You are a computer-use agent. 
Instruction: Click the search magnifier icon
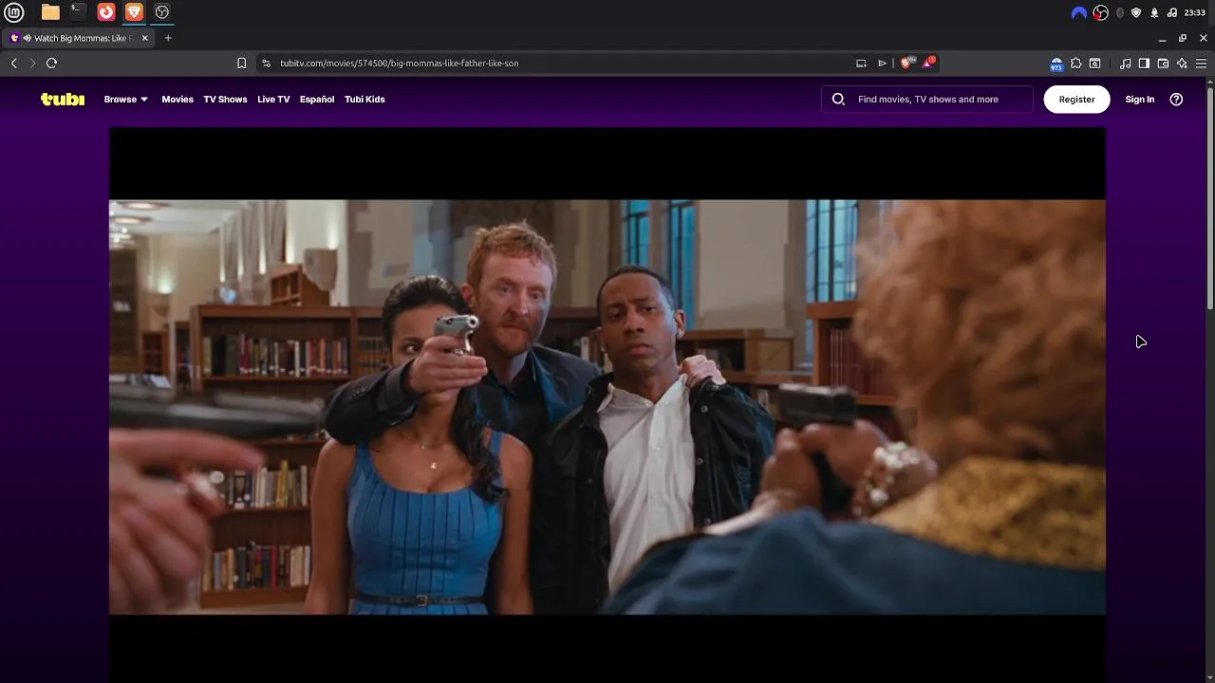click(x=838, y=99)
